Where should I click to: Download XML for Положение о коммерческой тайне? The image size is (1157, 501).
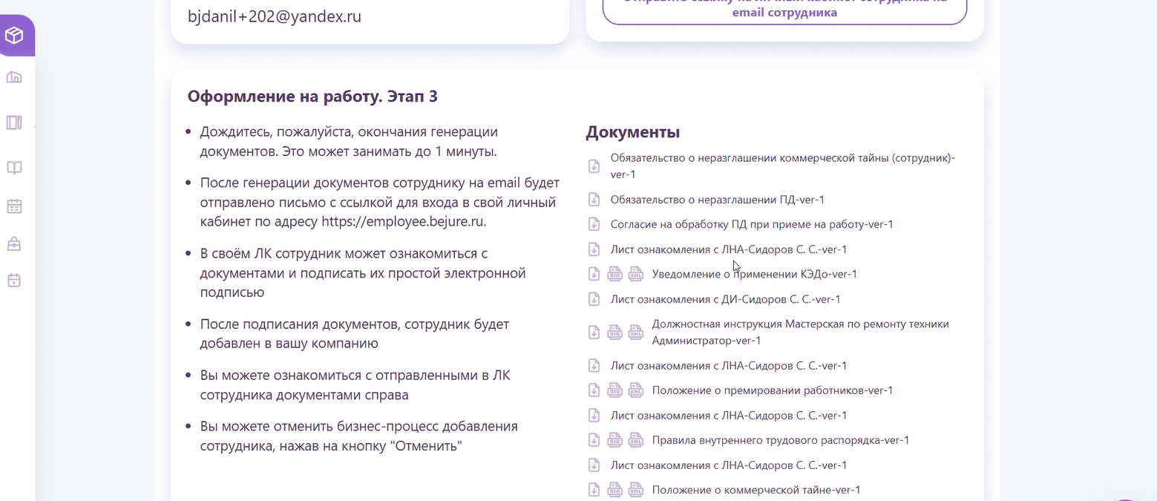[x=635, y=490]
